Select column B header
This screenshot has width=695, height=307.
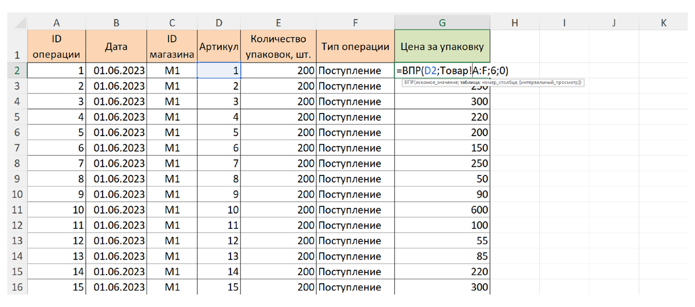coord(116,23)
